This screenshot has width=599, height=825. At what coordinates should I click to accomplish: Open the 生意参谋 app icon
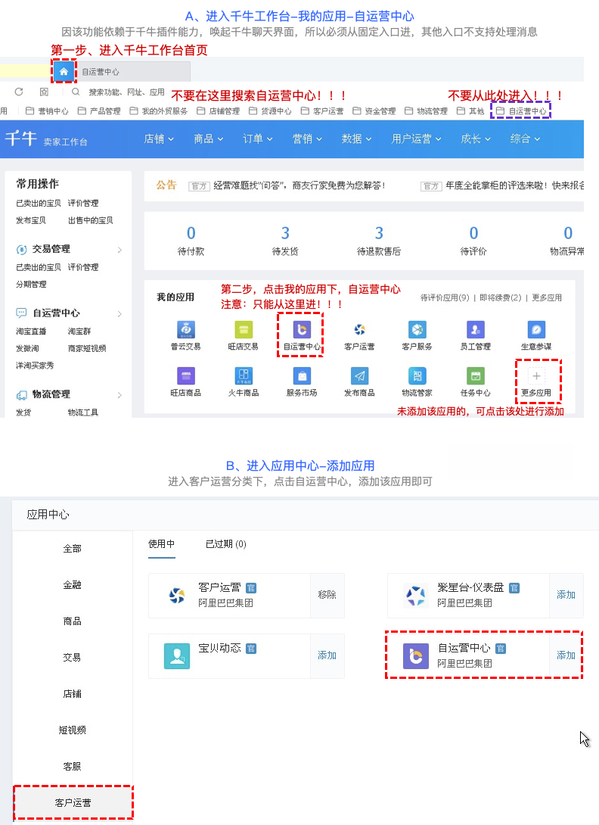click(536, 329)
